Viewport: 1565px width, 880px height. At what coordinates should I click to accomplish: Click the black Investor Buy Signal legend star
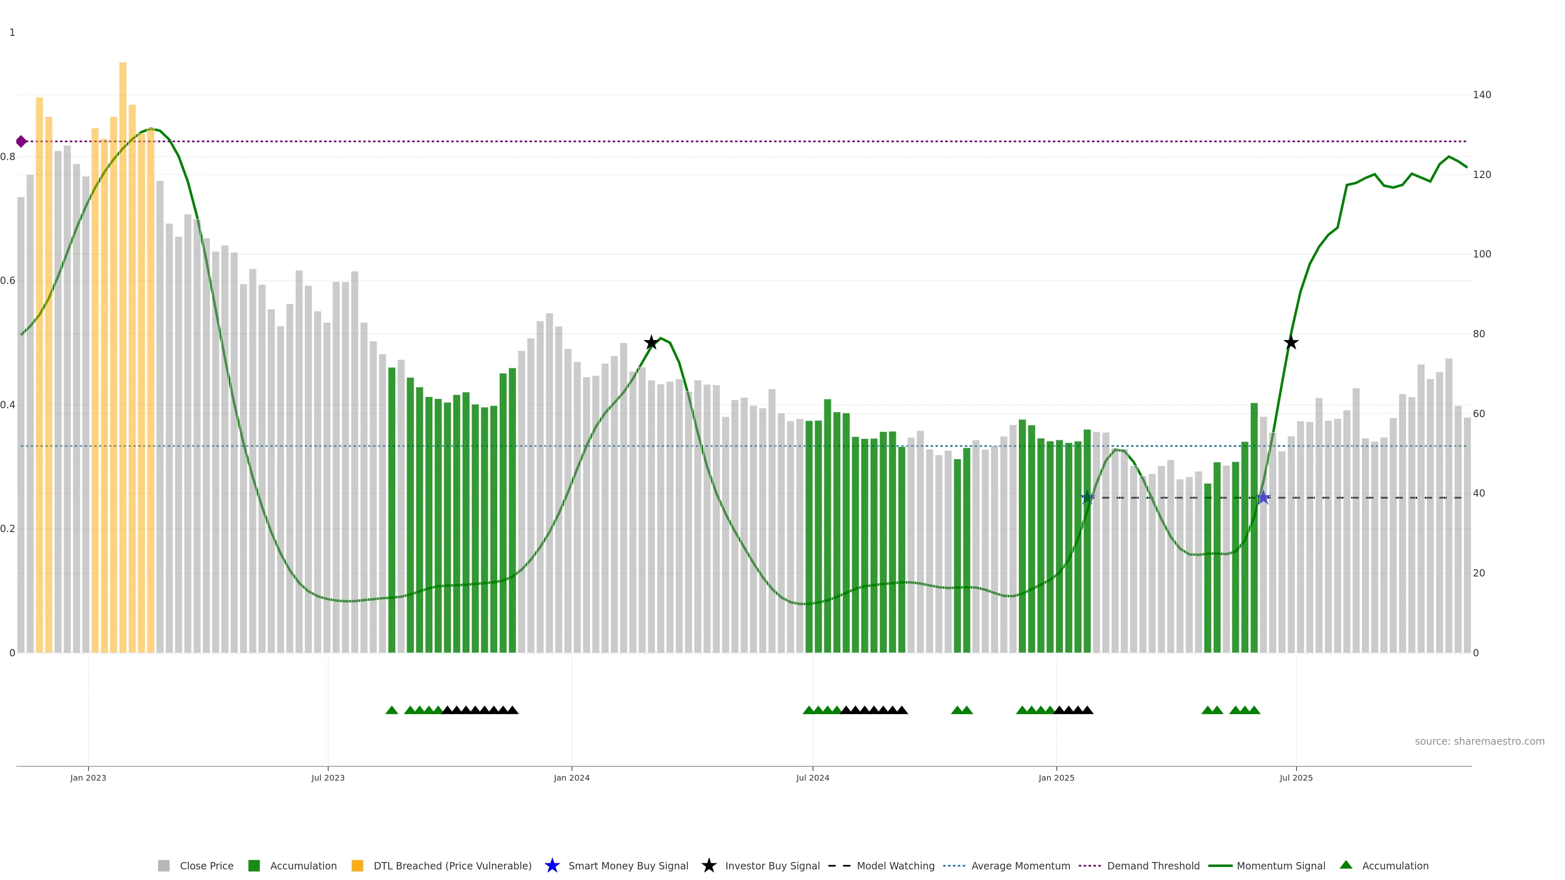708,865
